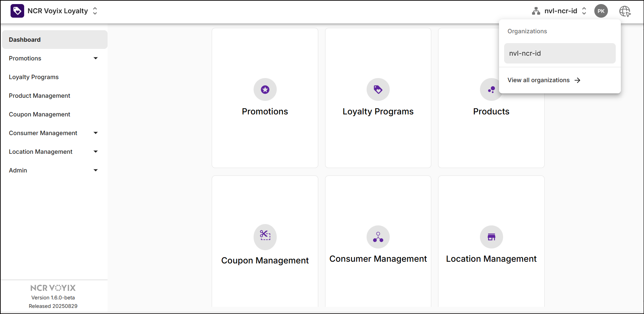Expand the Location Management sidebar arrow
This screenshot has height=314, width=644.
(96, 152)
